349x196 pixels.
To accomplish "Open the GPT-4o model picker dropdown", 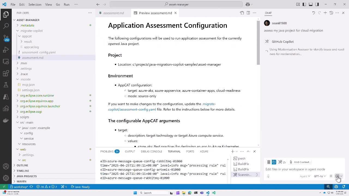I will [320, 176].
